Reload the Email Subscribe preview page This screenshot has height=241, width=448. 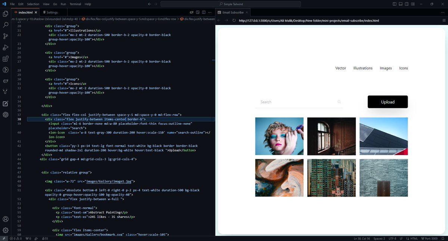[234, 21]
